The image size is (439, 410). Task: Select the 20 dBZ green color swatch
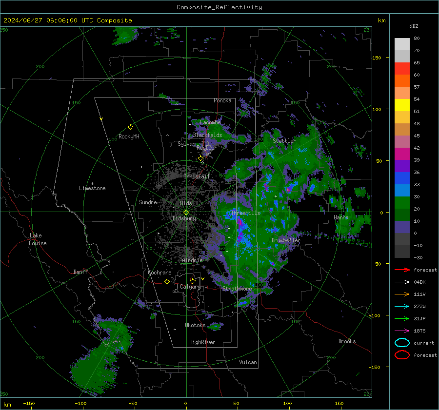402,202
